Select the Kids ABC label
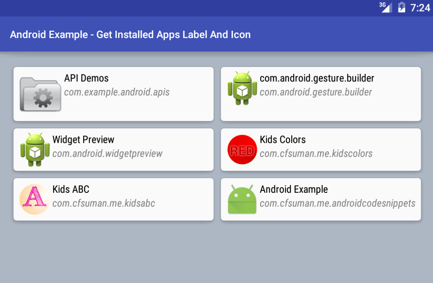This screenshot has width=433, height=283. pos(71,189)
